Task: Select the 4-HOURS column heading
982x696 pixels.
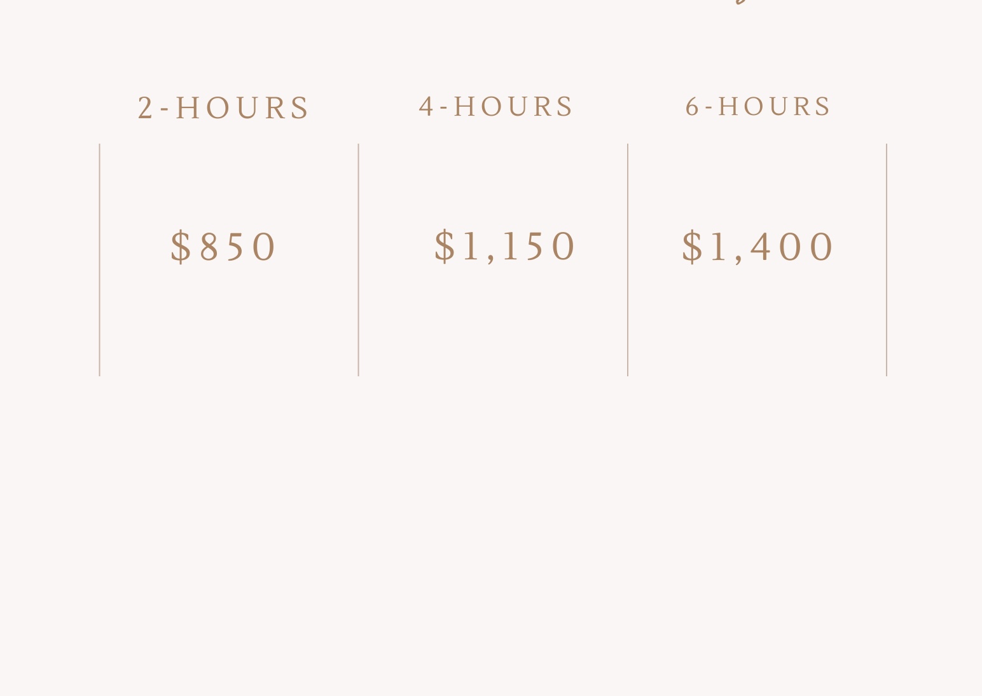Action: click(x=496, y=107)
